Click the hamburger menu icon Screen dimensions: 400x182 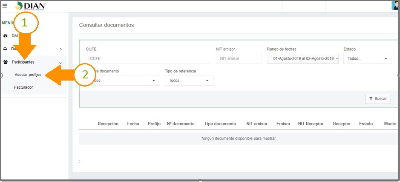click(x=5, y=6)
